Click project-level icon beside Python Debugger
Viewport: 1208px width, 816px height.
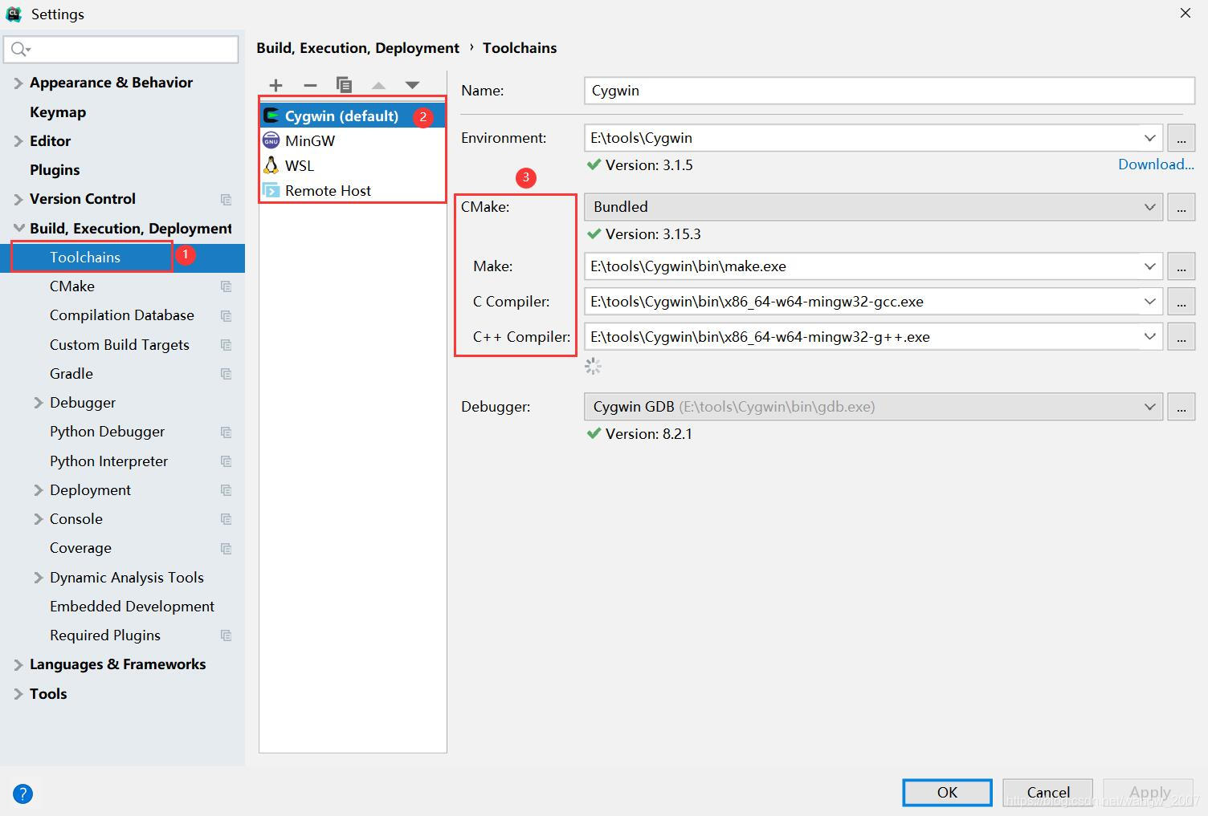pyautogui.click(x=226, y=432)
